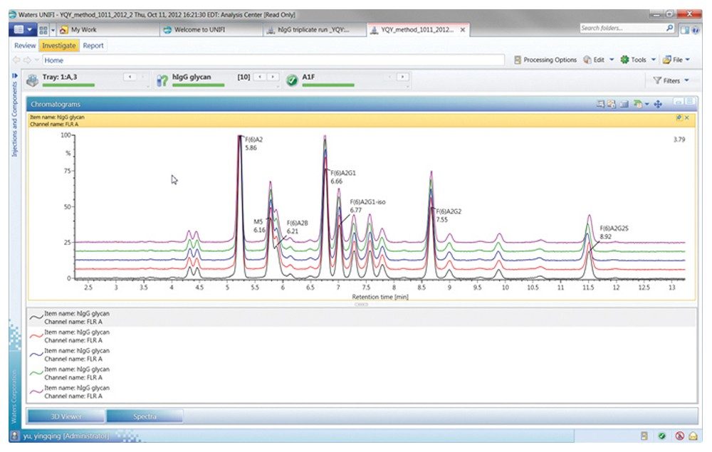Click the red stop status bar icon
This screenshot has height=452, width=712.
pos(679,436)
